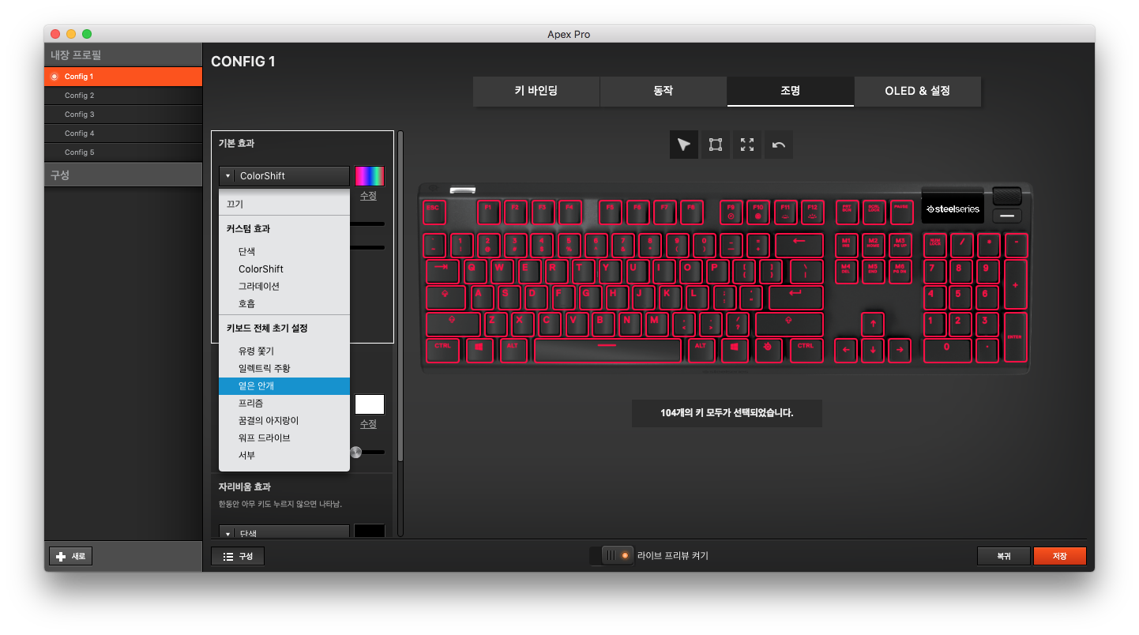Click the numpad ENTER key
The height and width of the screenshot is (635, 1139).
point(1015,337)
